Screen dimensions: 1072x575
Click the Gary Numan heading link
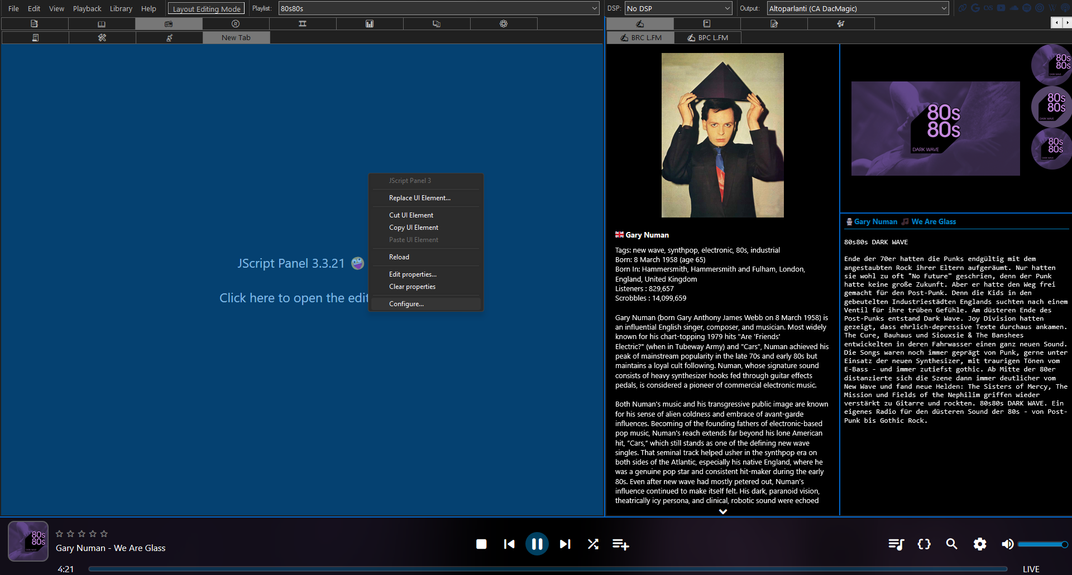[875, 221]
